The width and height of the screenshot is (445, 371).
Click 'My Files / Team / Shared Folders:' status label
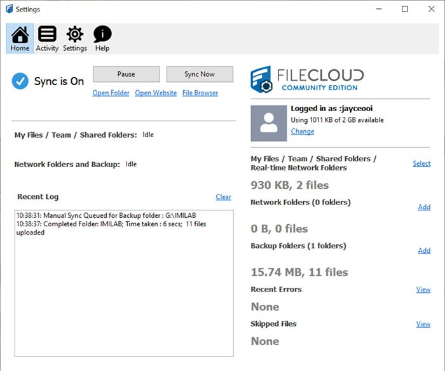tap(76, 135)
